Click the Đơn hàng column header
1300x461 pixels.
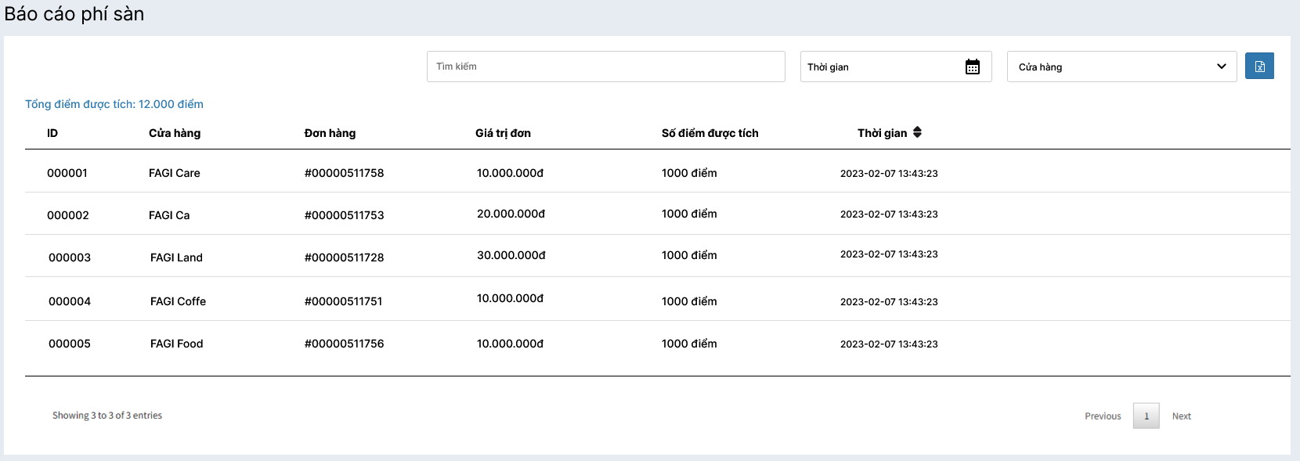click(330, 133)
